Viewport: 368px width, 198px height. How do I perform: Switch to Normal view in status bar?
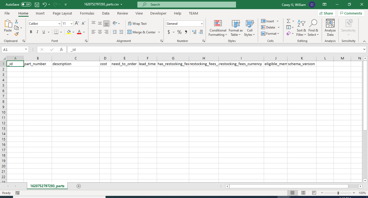click(x=292, y=193)
